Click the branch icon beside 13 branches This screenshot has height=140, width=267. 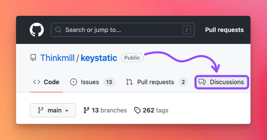tap(86, 110)
